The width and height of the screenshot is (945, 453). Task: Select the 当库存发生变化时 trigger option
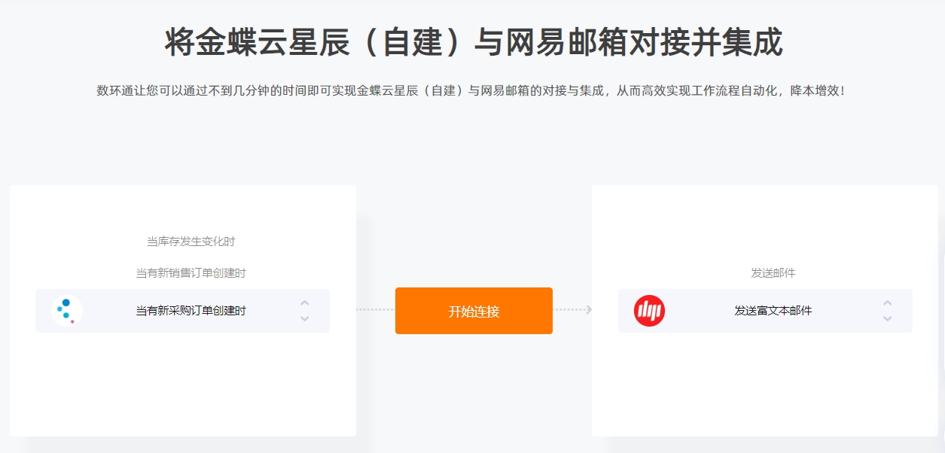click(191, 242)
